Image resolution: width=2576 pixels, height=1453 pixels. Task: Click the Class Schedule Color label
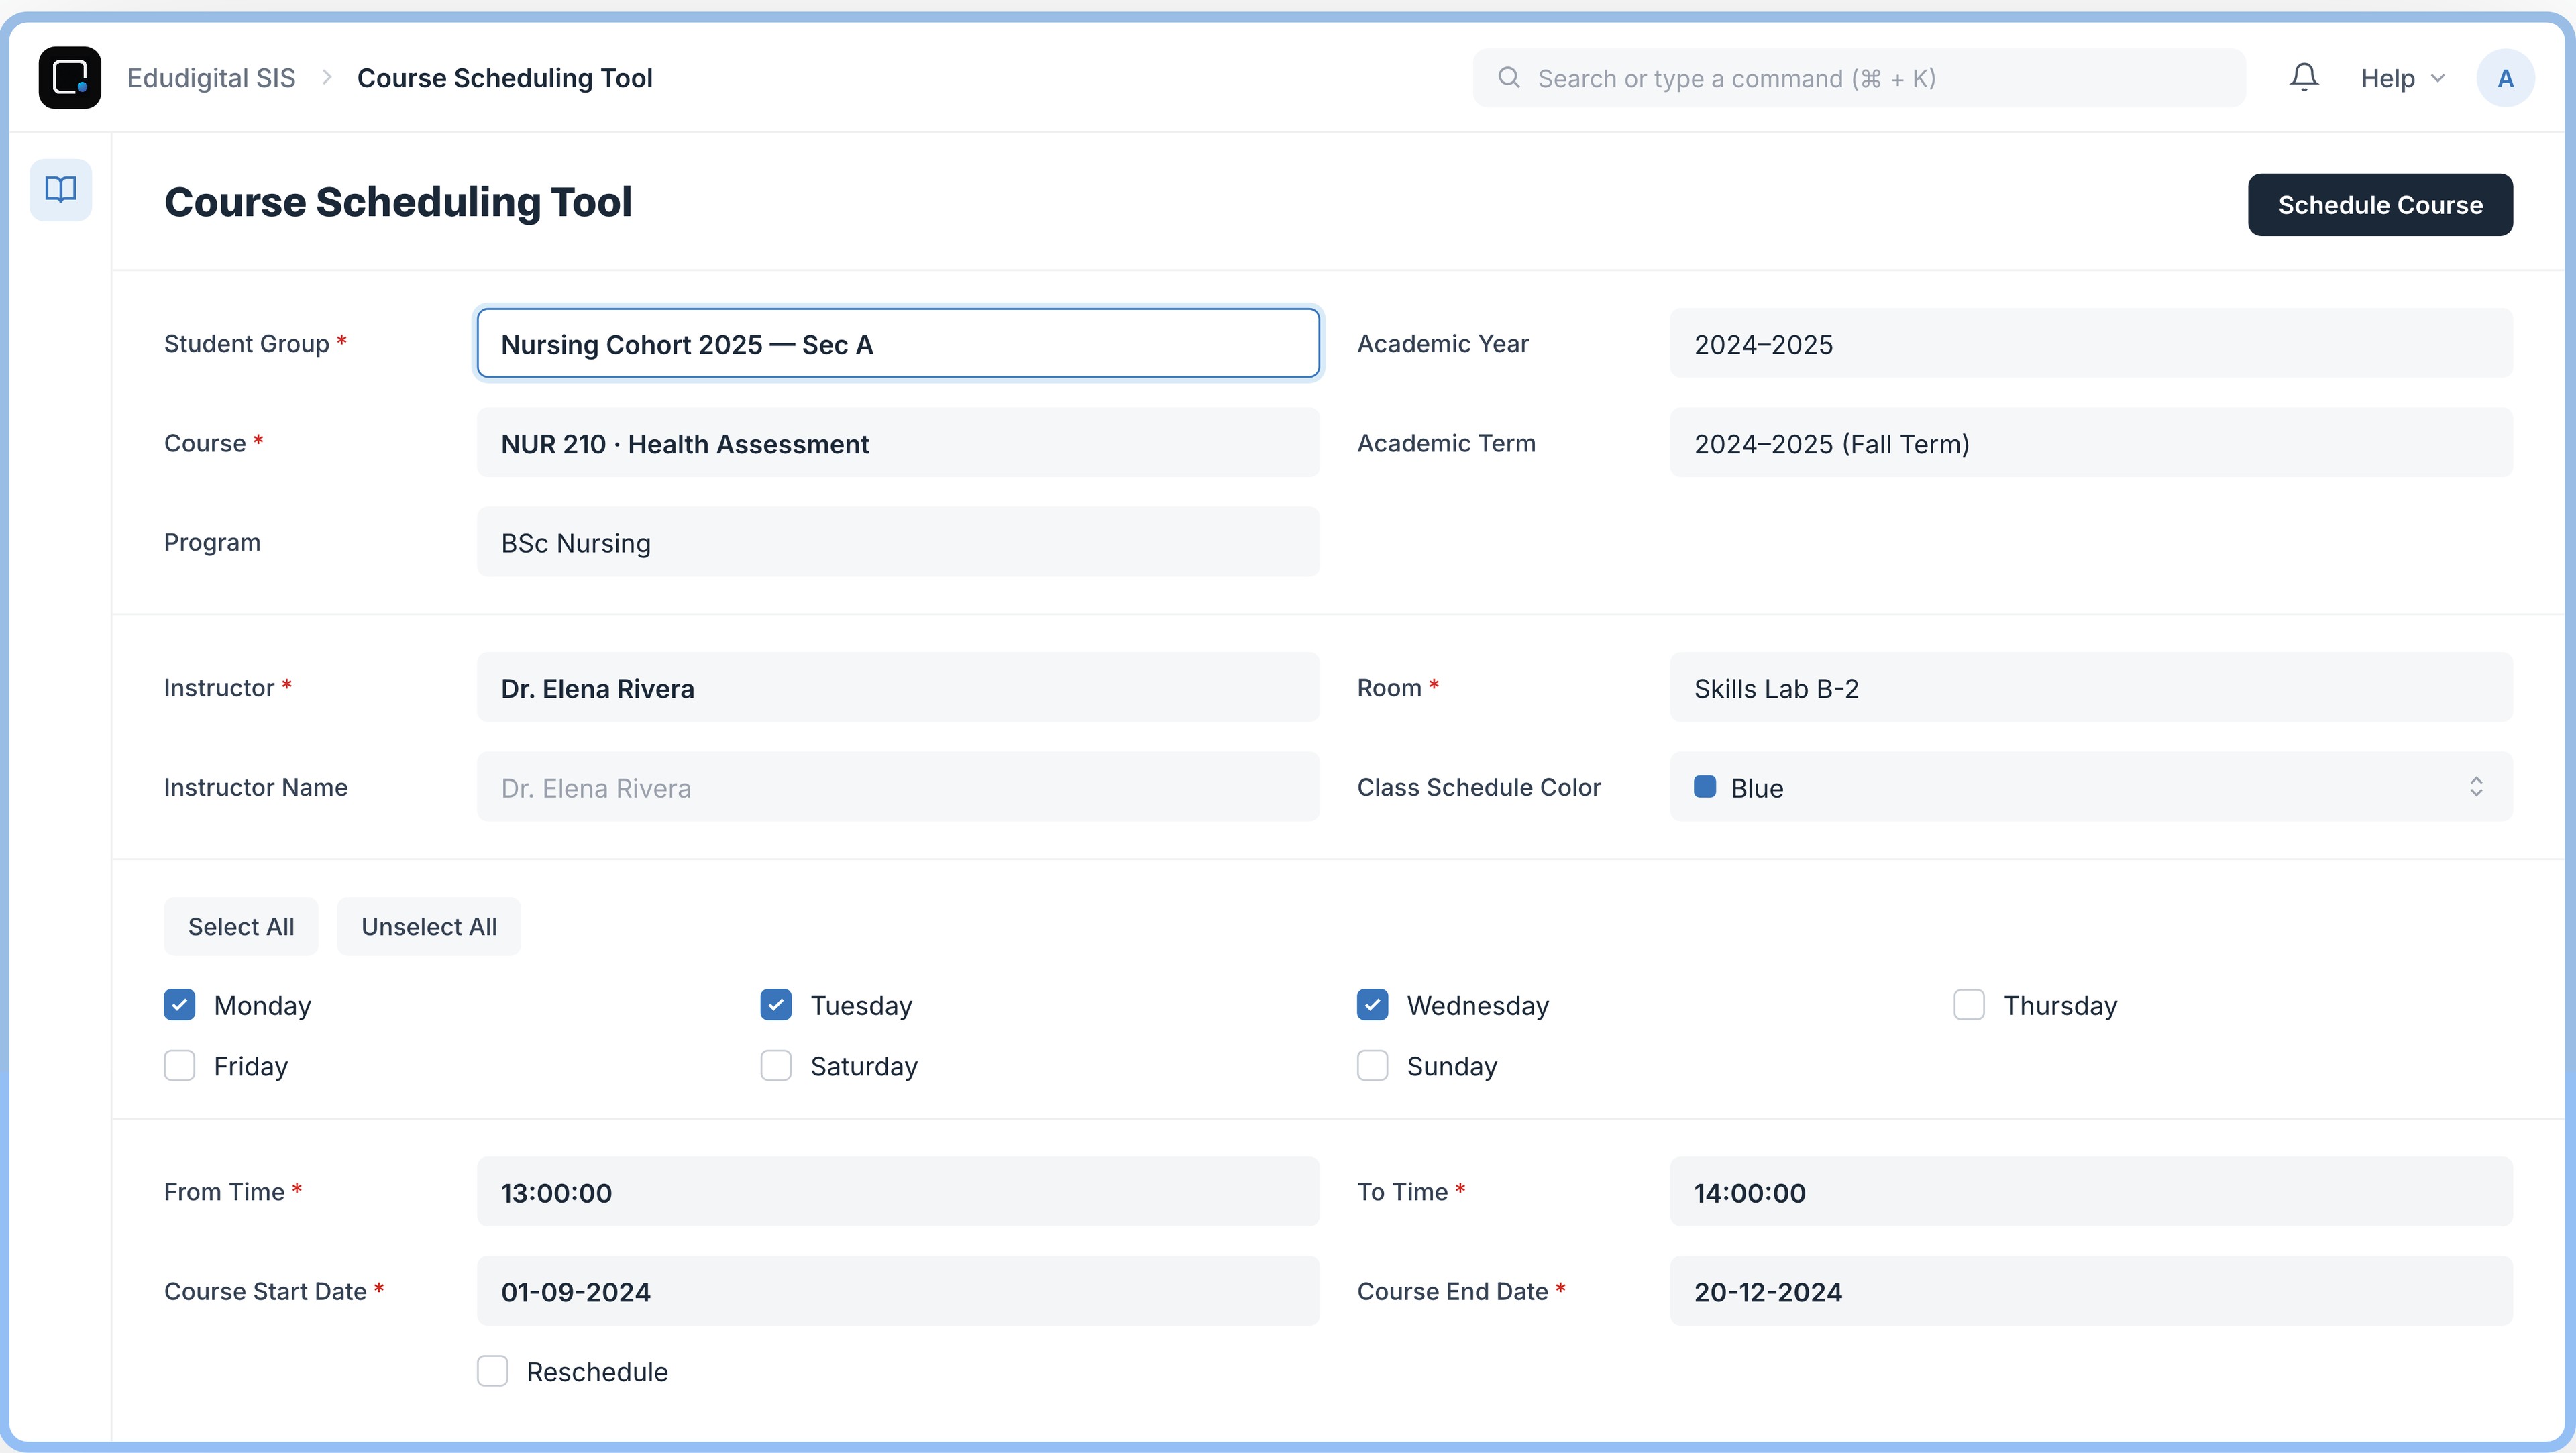[x=1479, y=787]
